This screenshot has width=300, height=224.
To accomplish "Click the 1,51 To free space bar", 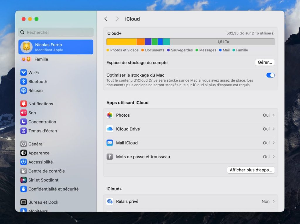I will (222, 42).
